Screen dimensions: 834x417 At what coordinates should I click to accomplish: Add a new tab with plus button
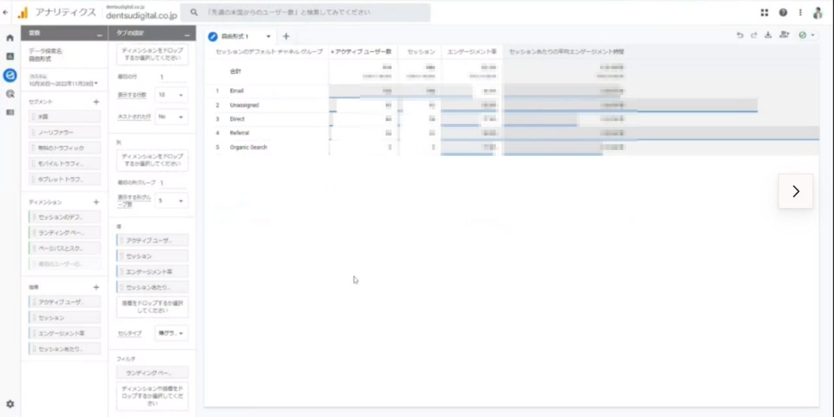[x=285, y=36]
